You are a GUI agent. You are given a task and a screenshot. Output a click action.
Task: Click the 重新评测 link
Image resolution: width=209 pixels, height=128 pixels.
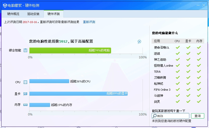[89, 22]
